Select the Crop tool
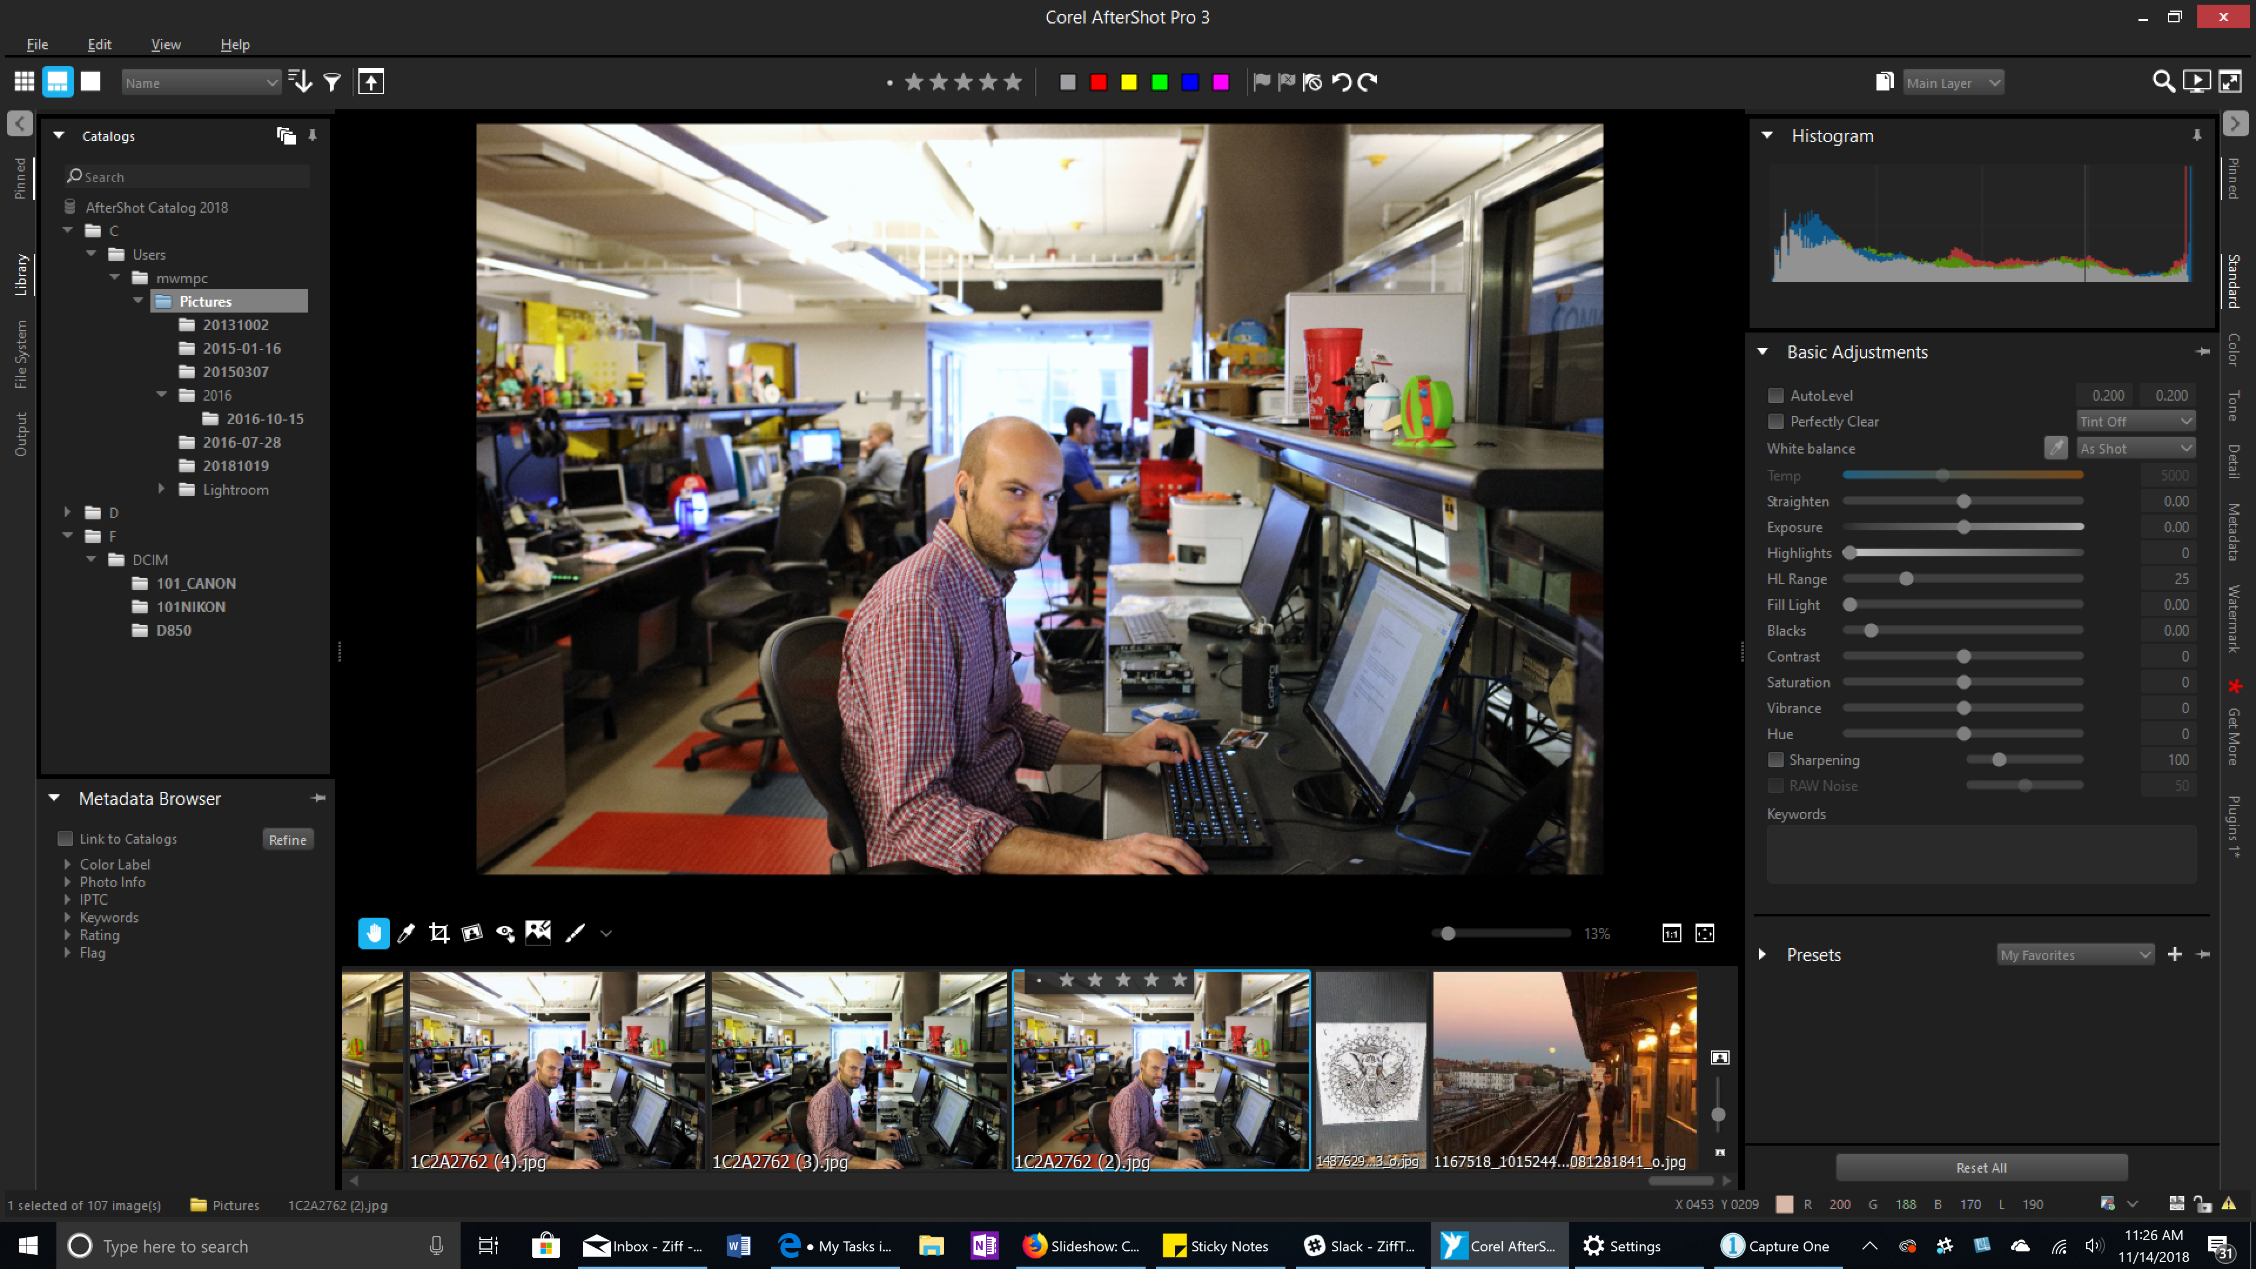The width and height of the screenshot is (2256, 1269). 439,933
